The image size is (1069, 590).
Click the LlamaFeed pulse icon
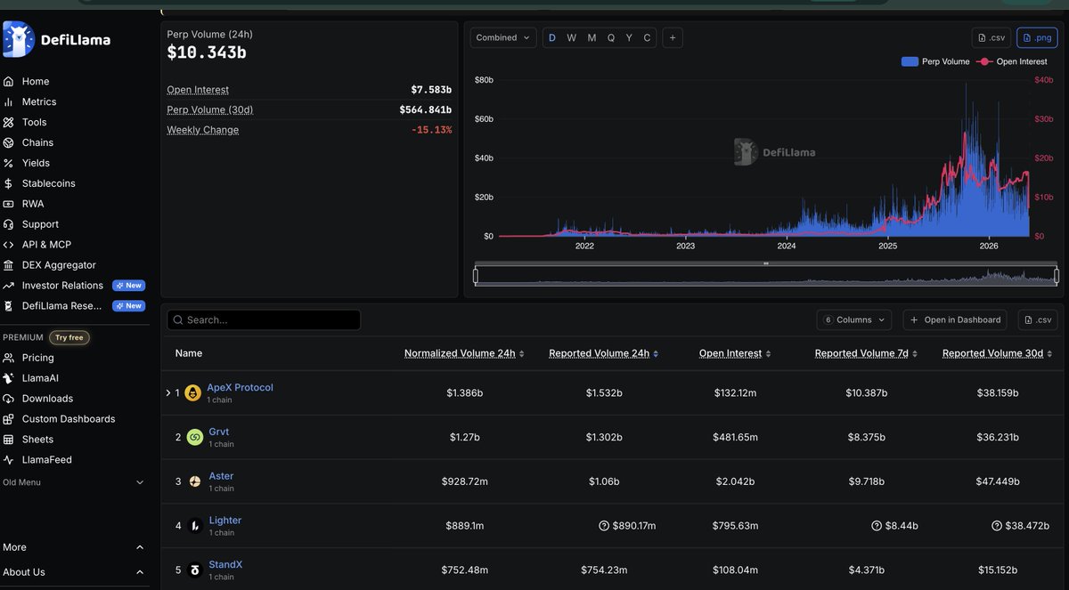click(9, 460)
